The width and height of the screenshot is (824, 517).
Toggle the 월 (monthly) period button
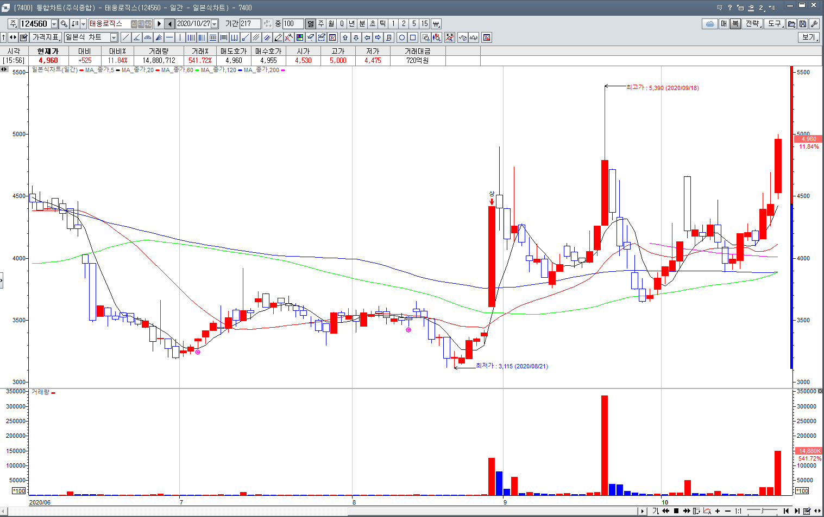click(x=331, y=24)
